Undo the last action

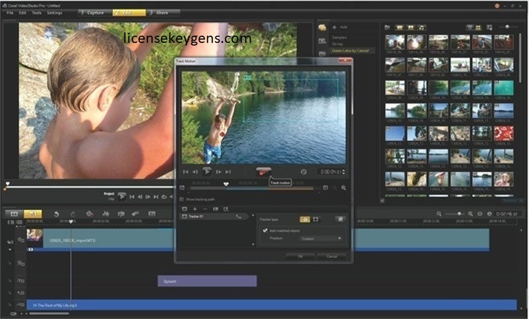tap(56, 214)
